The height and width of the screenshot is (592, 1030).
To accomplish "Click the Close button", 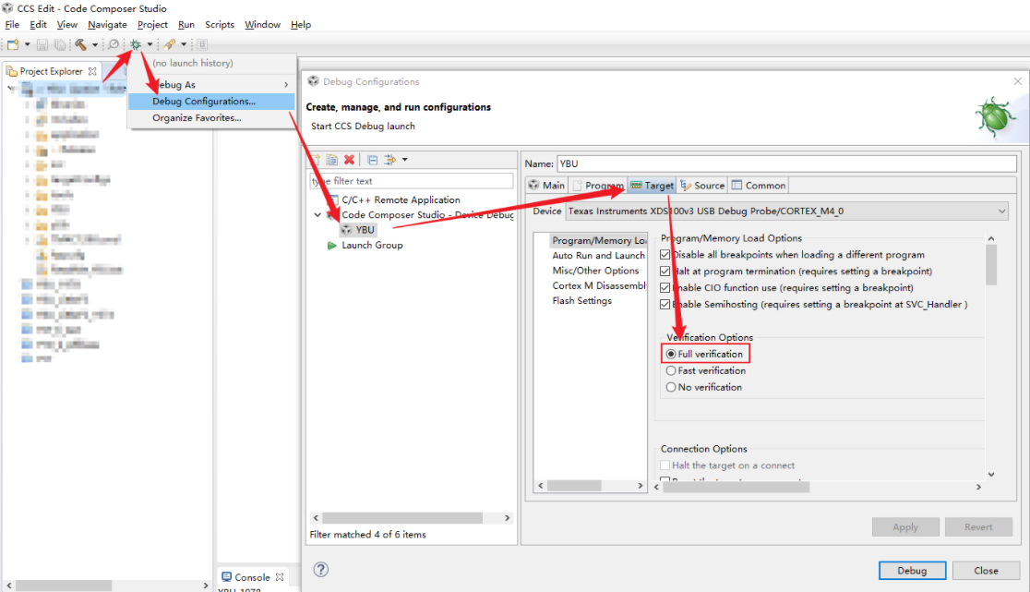I will point(986,571).
